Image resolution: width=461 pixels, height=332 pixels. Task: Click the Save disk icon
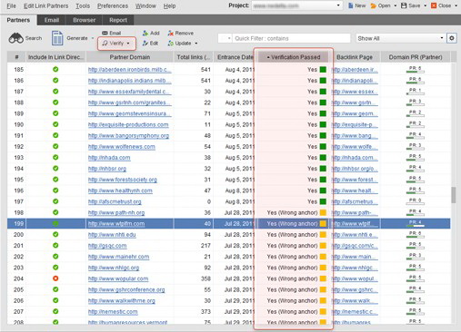tap(404, 5)
